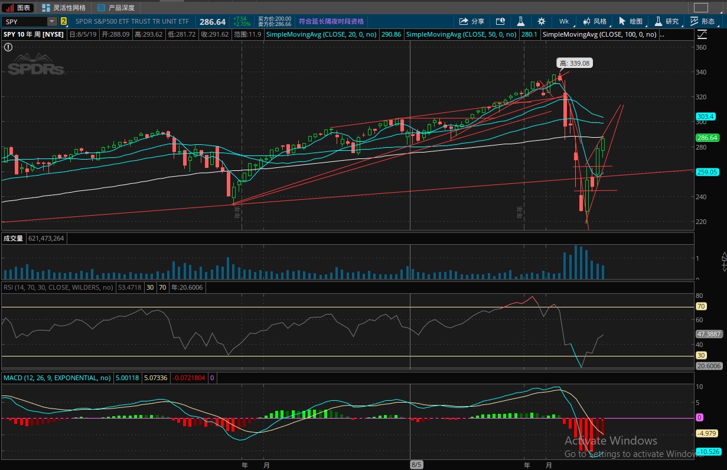Click the -4.979 MACD axis label

pyautogui.click(x=707, y=433)
